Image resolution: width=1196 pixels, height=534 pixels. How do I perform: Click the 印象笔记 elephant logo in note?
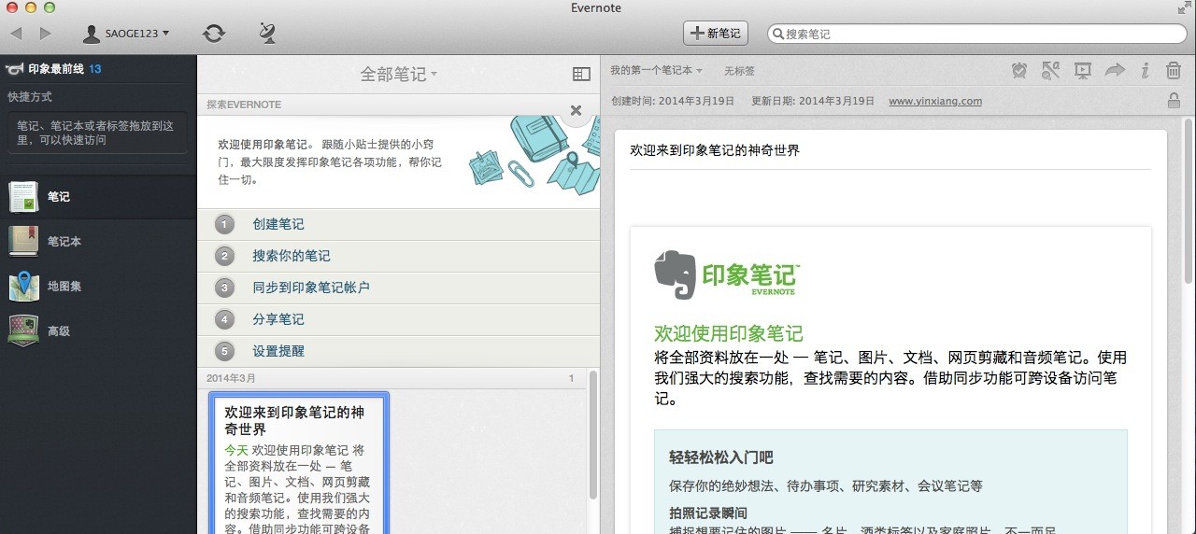coord(727,274)
